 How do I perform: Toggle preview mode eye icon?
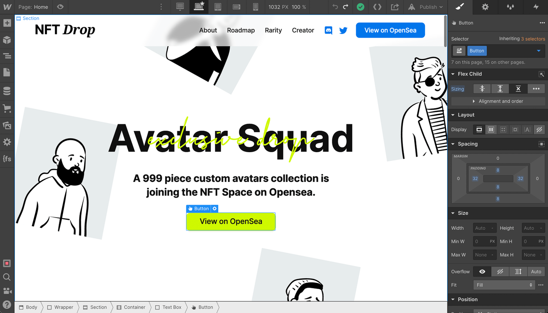click(60, 7)
